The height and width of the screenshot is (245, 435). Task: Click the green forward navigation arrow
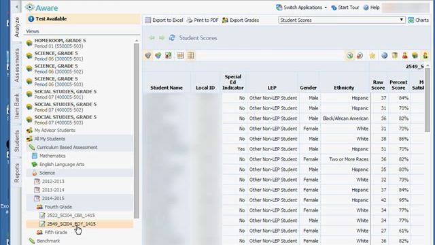tap(162, 38)
